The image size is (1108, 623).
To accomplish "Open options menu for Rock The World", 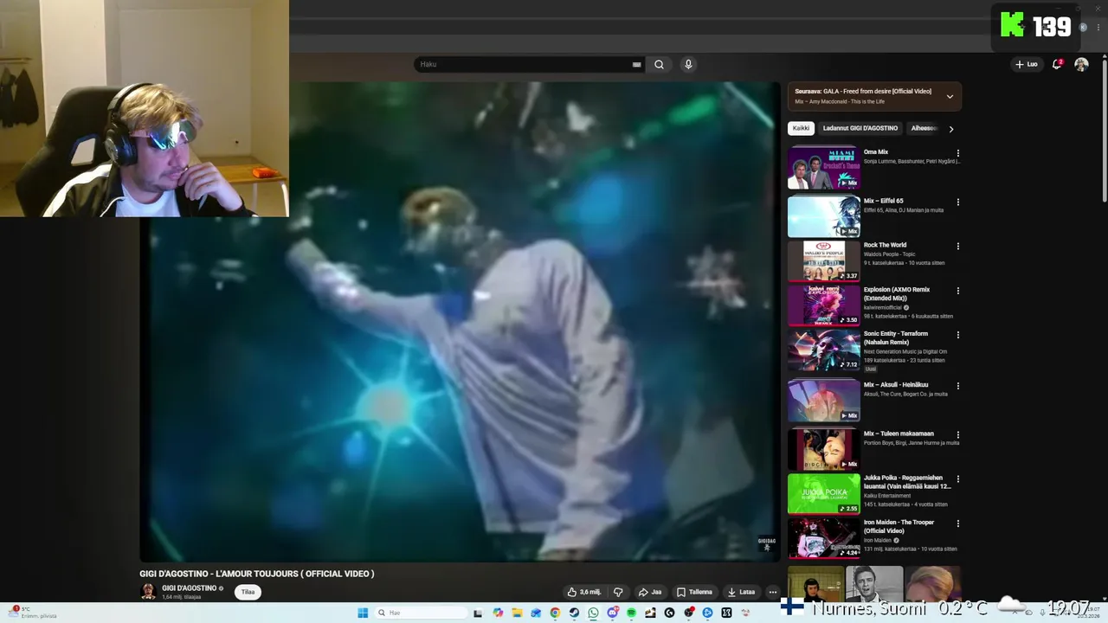I will (957, 246).
